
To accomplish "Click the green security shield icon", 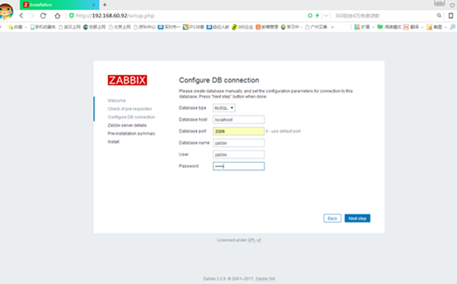I will (71, 15).
